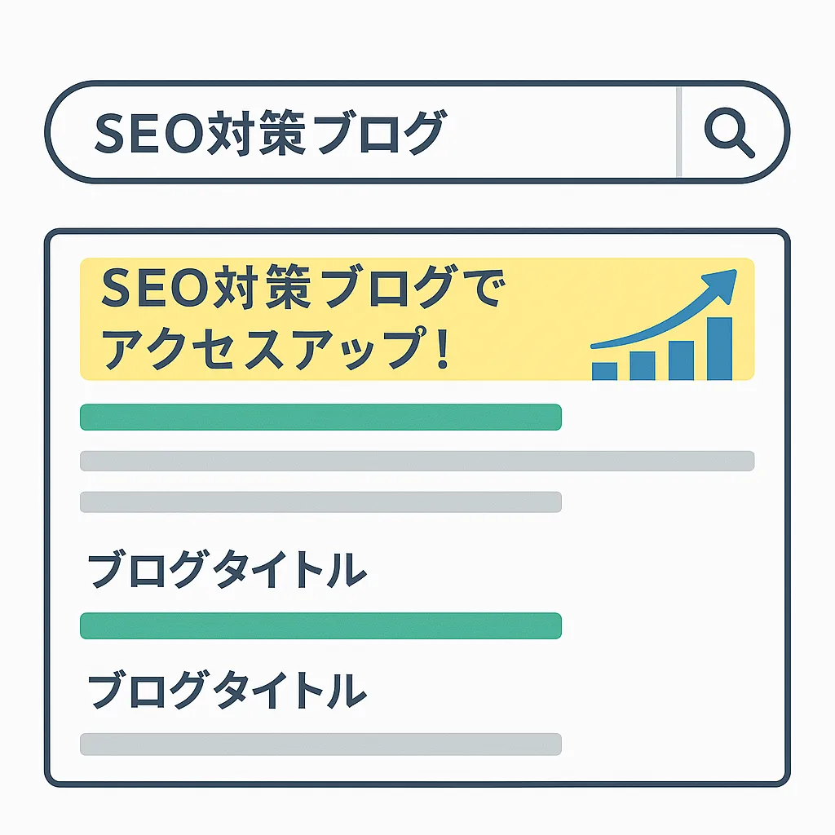Click the short gray line under the first result

[x=320, y=502]
